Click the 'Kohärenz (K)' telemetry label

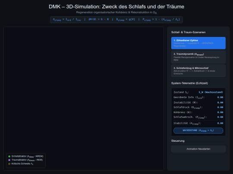183,112
